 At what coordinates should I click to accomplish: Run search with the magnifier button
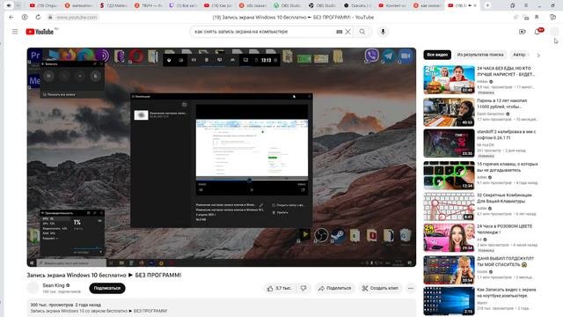(362, 32)
